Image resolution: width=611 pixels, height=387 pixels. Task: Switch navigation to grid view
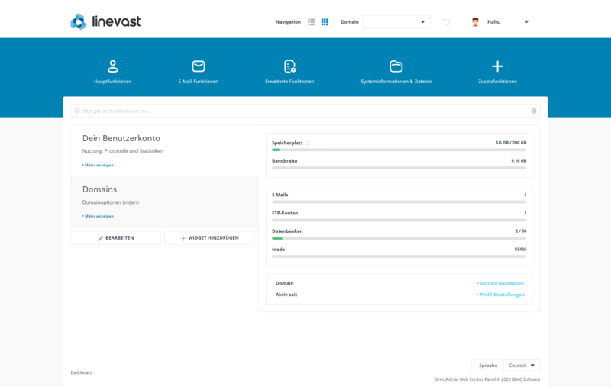pos(325,22)
